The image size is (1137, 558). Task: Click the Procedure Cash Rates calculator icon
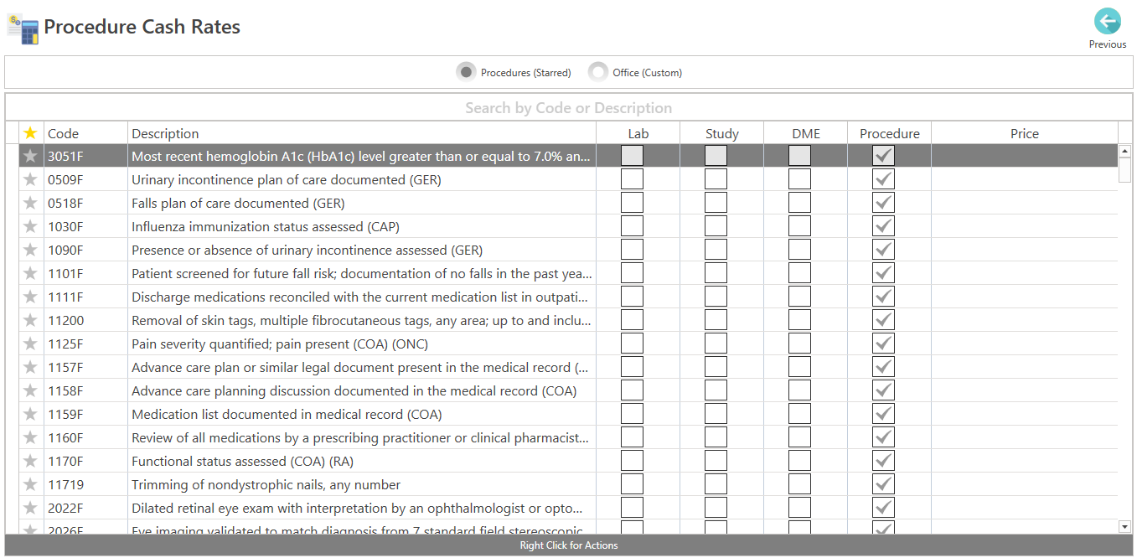[x=23, y=28]
